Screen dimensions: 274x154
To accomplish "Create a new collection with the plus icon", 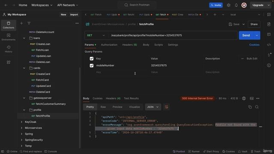I will (21, 23).
